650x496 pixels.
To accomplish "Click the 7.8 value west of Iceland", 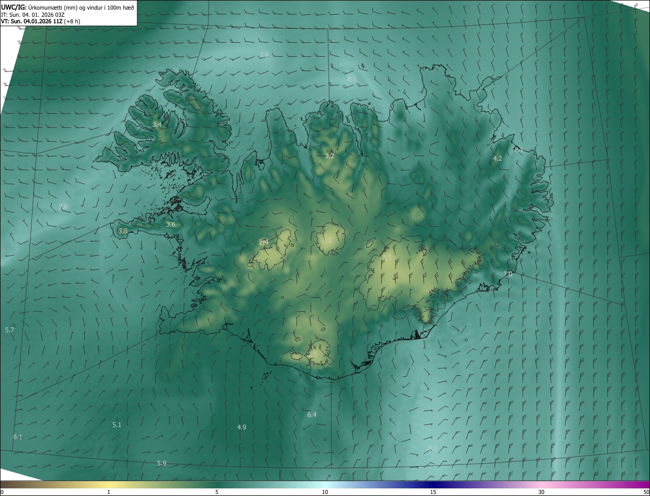I will pos(63,207).
